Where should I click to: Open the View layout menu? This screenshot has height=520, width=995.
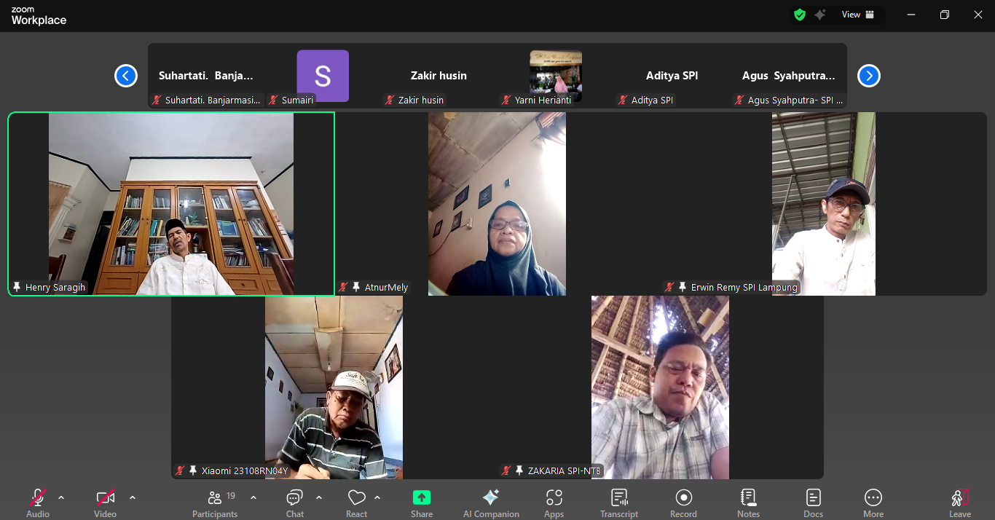pyautogui.click(x=857, y=15)
